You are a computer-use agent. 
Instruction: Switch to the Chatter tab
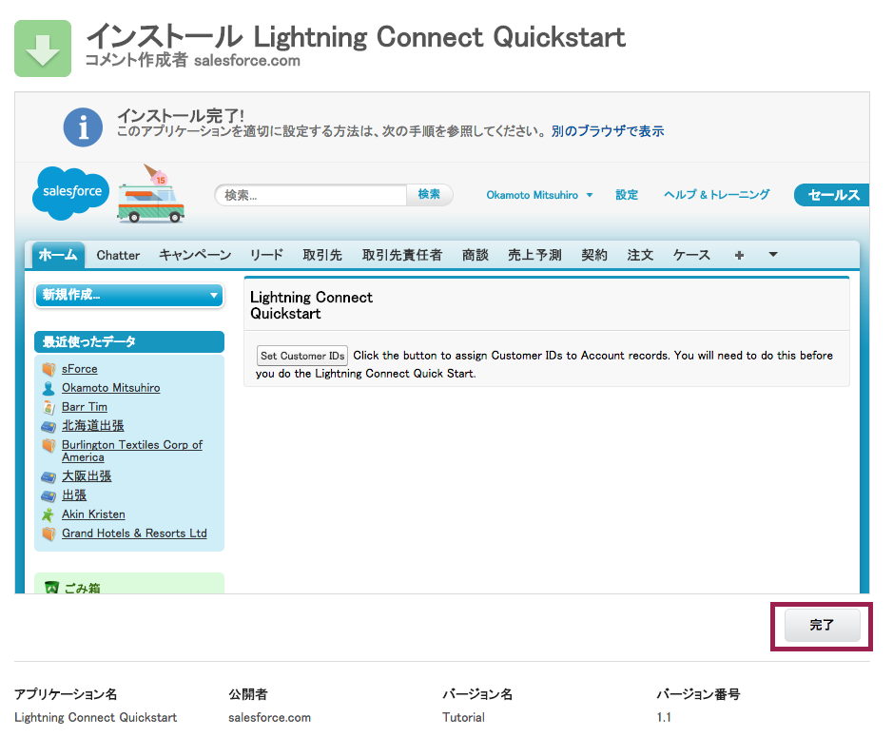(118, 255)
